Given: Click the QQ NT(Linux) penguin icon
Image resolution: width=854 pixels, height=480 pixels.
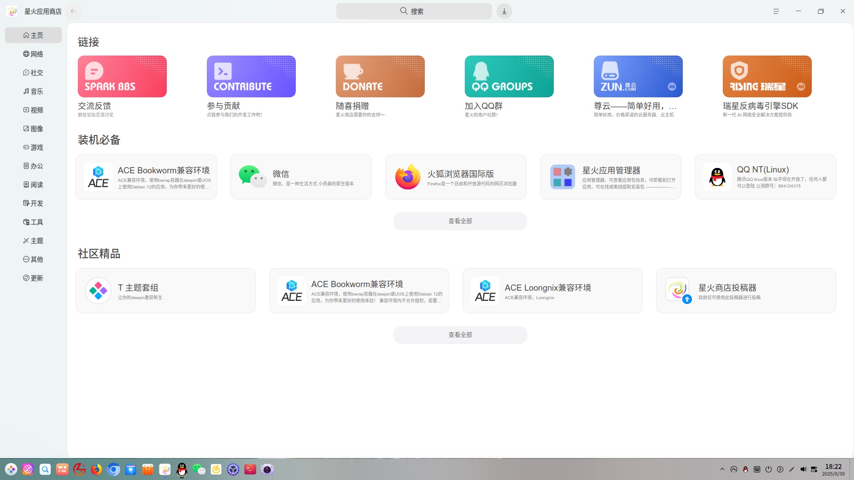Looking at the screenshot, I should (x=717, y=177).
